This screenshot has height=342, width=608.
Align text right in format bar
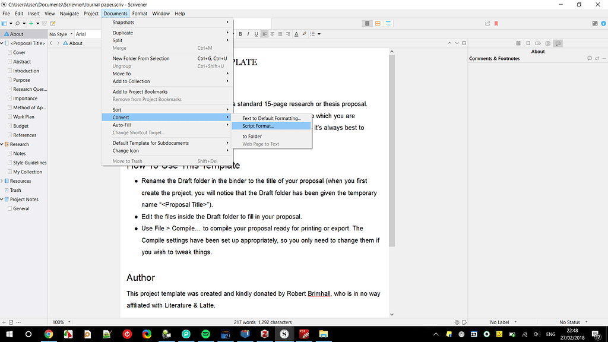pyautogui.click(x=288, y=34)
